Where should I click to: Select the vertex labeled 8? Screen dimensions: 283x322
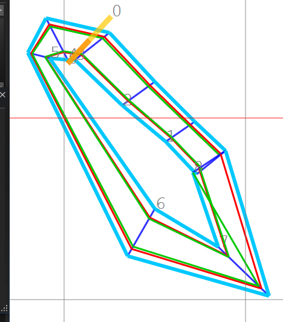tap(198, 167)
